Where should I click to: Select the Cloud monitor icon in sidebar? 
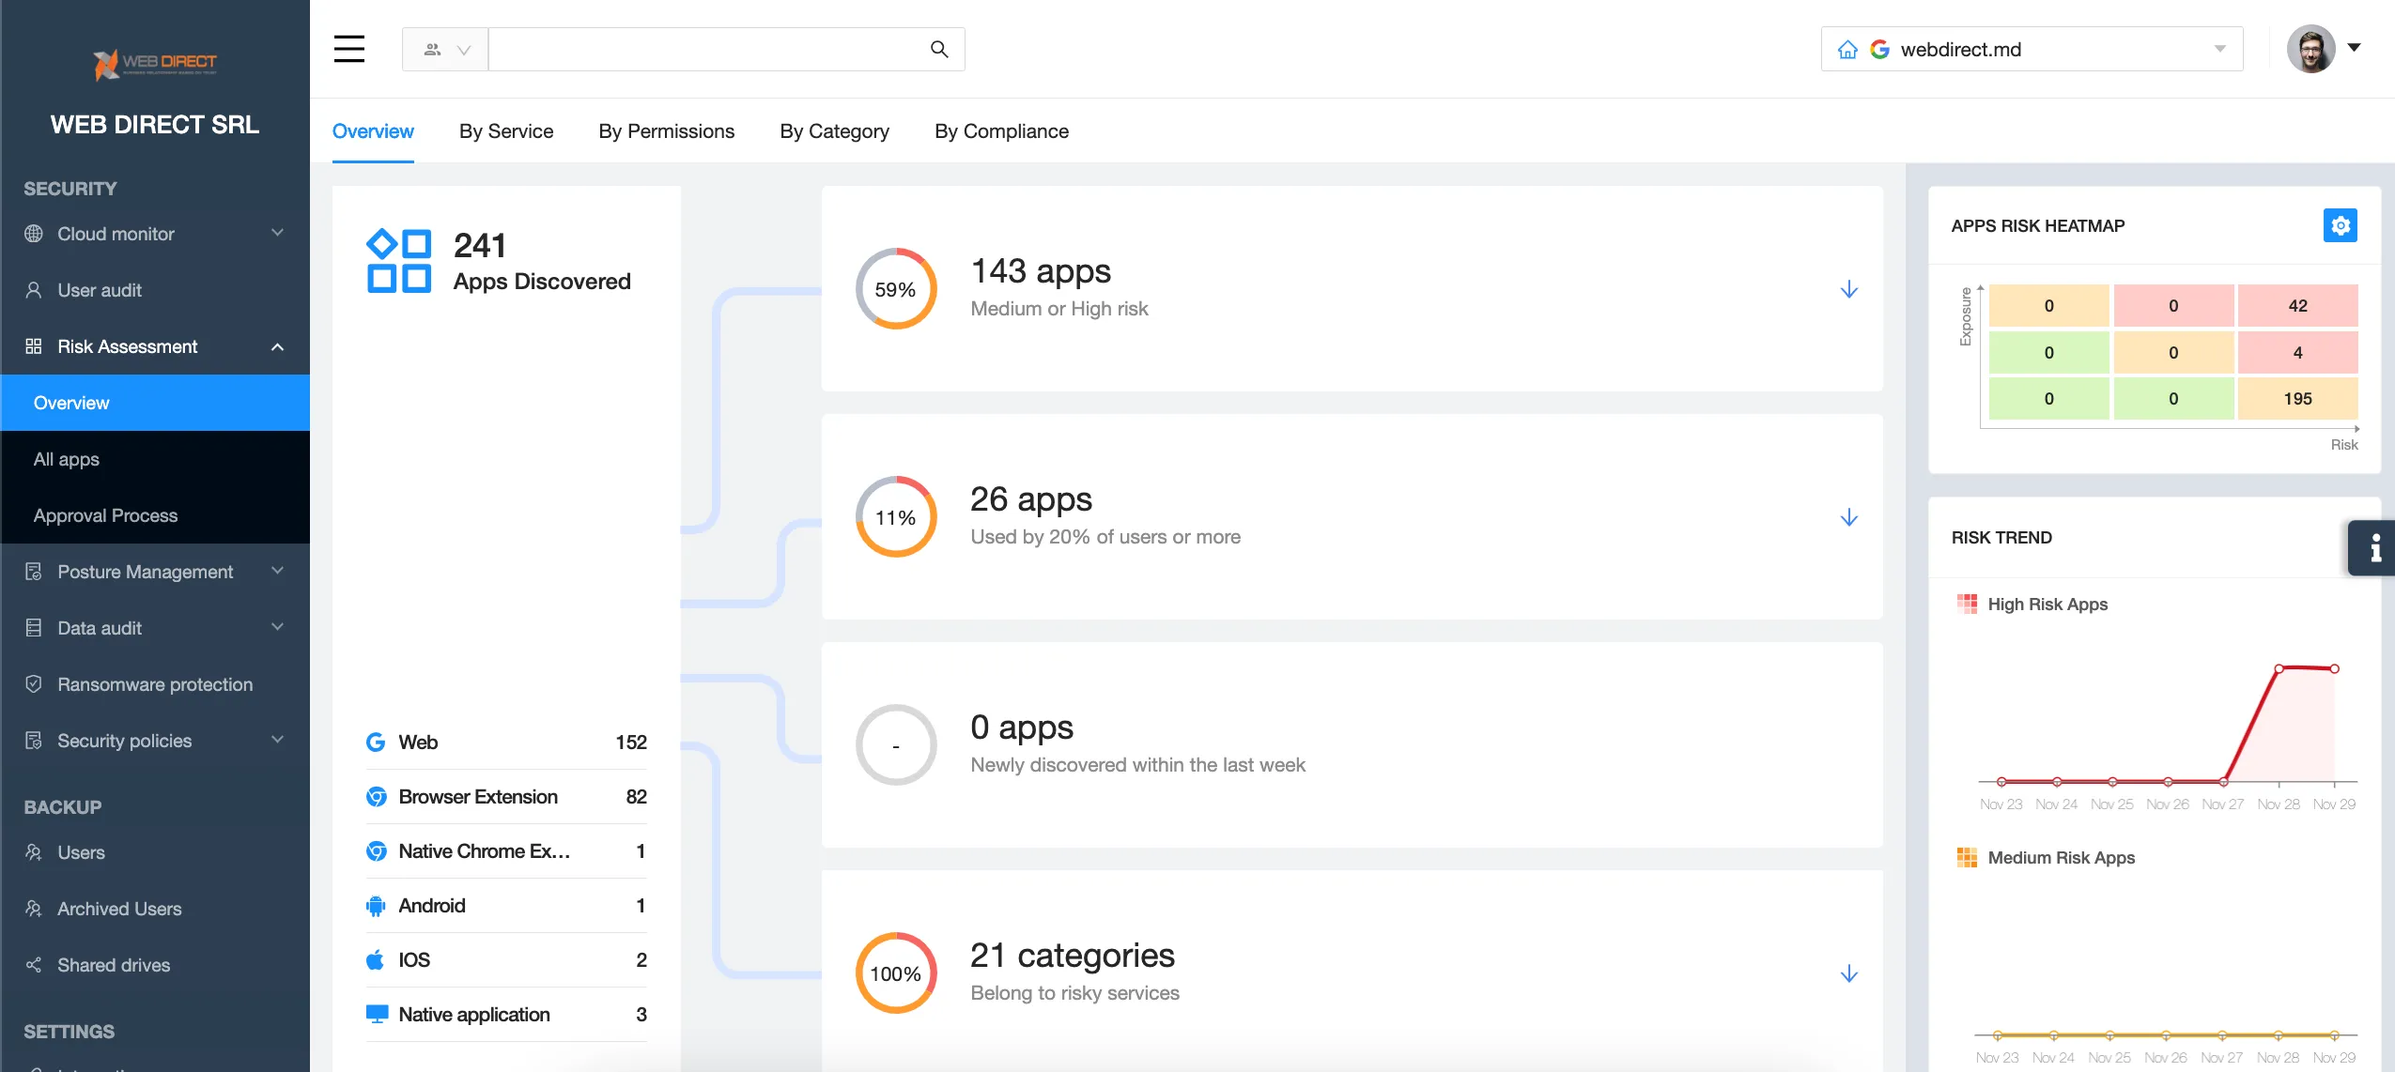pos(33,234)
